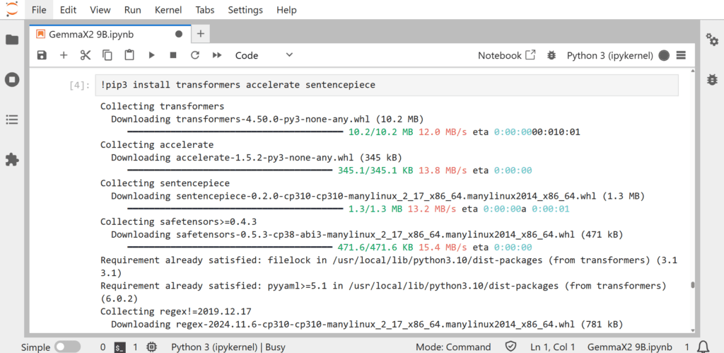Viewport: 724px width, 353px height.
Task: Save the notebook with the floppy disk icon
Action: 42,55
